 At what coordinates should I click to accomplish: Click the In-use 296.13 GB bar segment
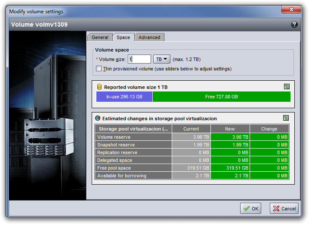point(124,97)
